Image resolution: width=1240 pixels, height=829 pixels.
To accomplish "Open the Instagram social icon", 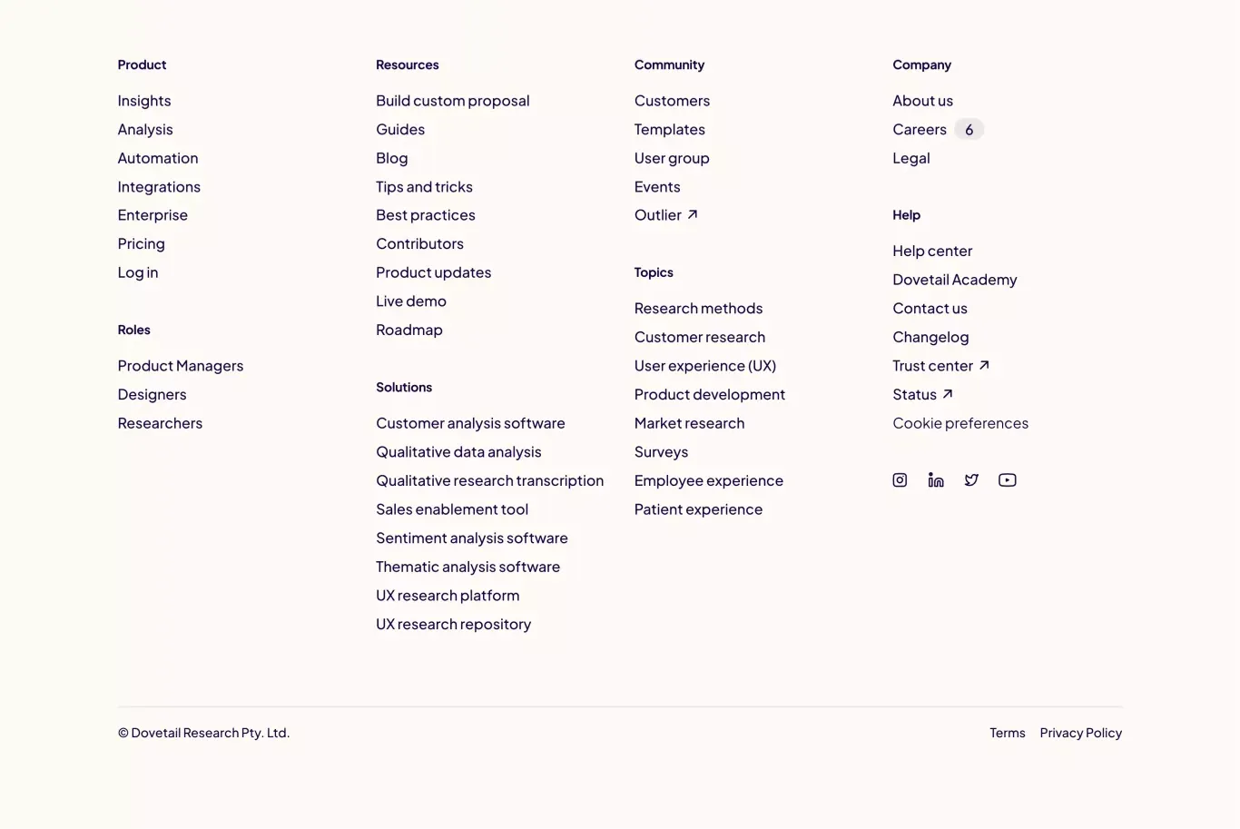I will pos(900,480).
